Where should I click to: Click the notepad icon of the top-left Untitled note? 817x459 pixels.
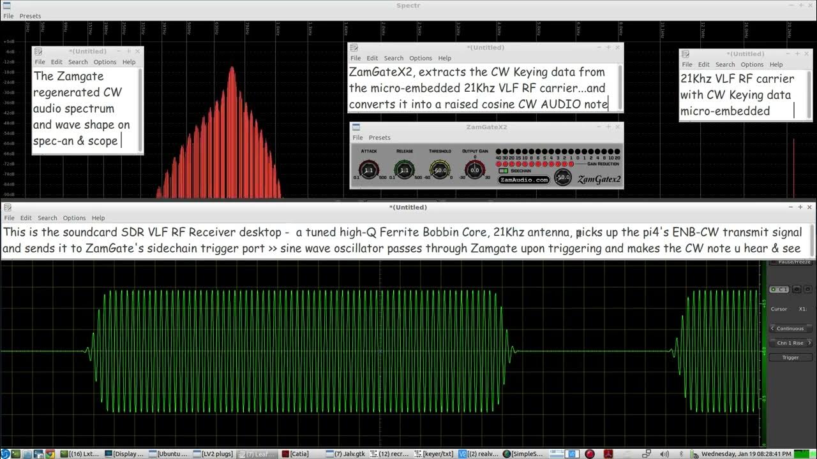pos(38,52)
